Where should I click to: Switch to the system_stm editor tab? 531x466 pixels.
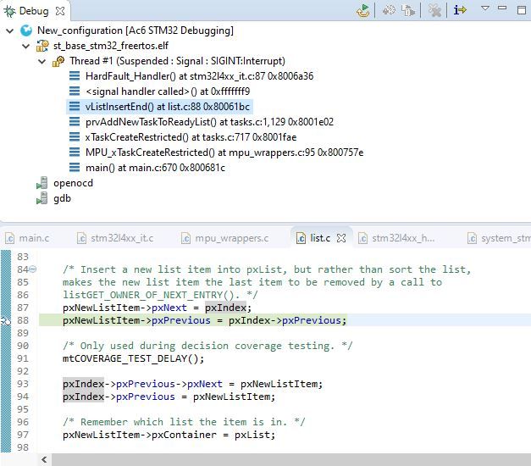499,238
